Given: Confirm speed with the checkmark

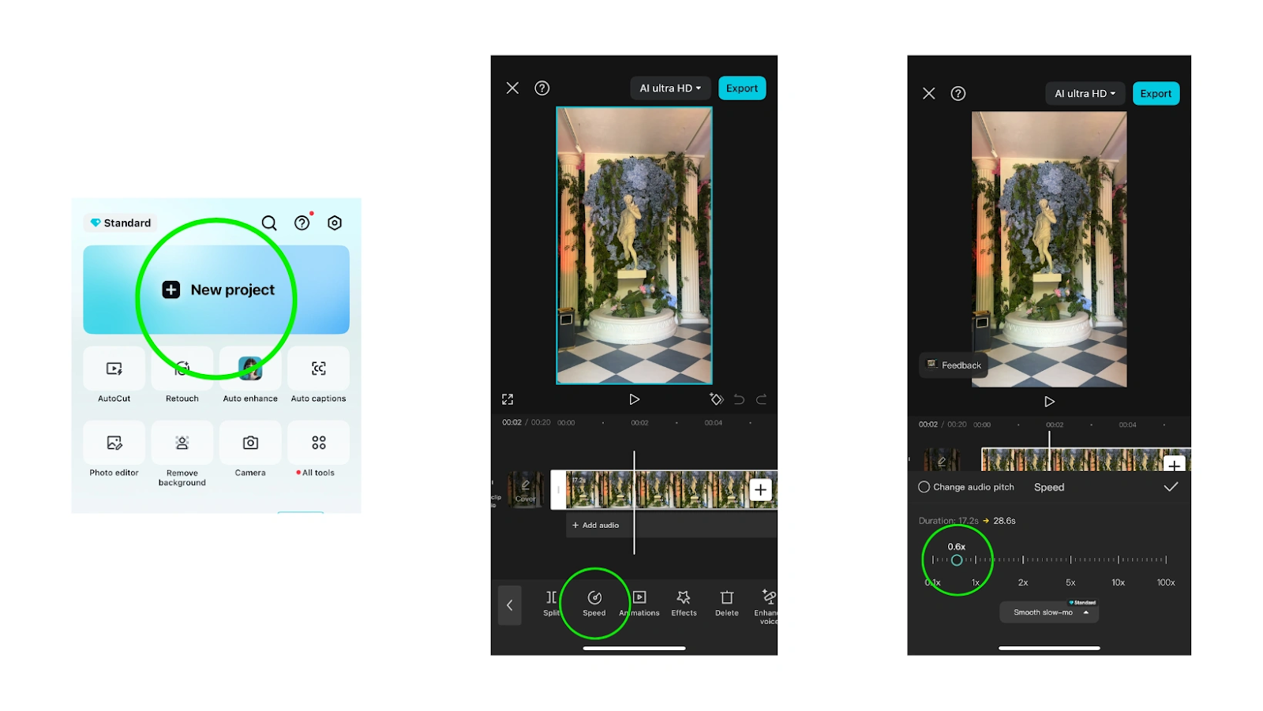Looking at the screenshot, I should point(1171,487).
